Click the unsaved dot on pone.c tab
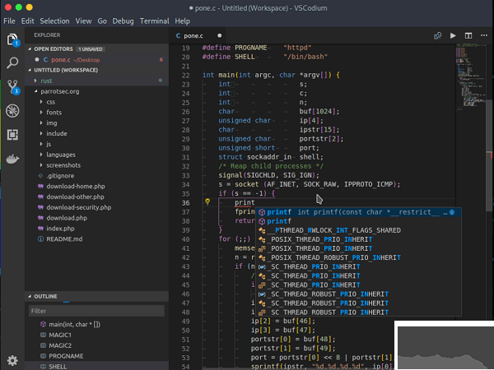This screenshot has height=370, width=494. 219,35
